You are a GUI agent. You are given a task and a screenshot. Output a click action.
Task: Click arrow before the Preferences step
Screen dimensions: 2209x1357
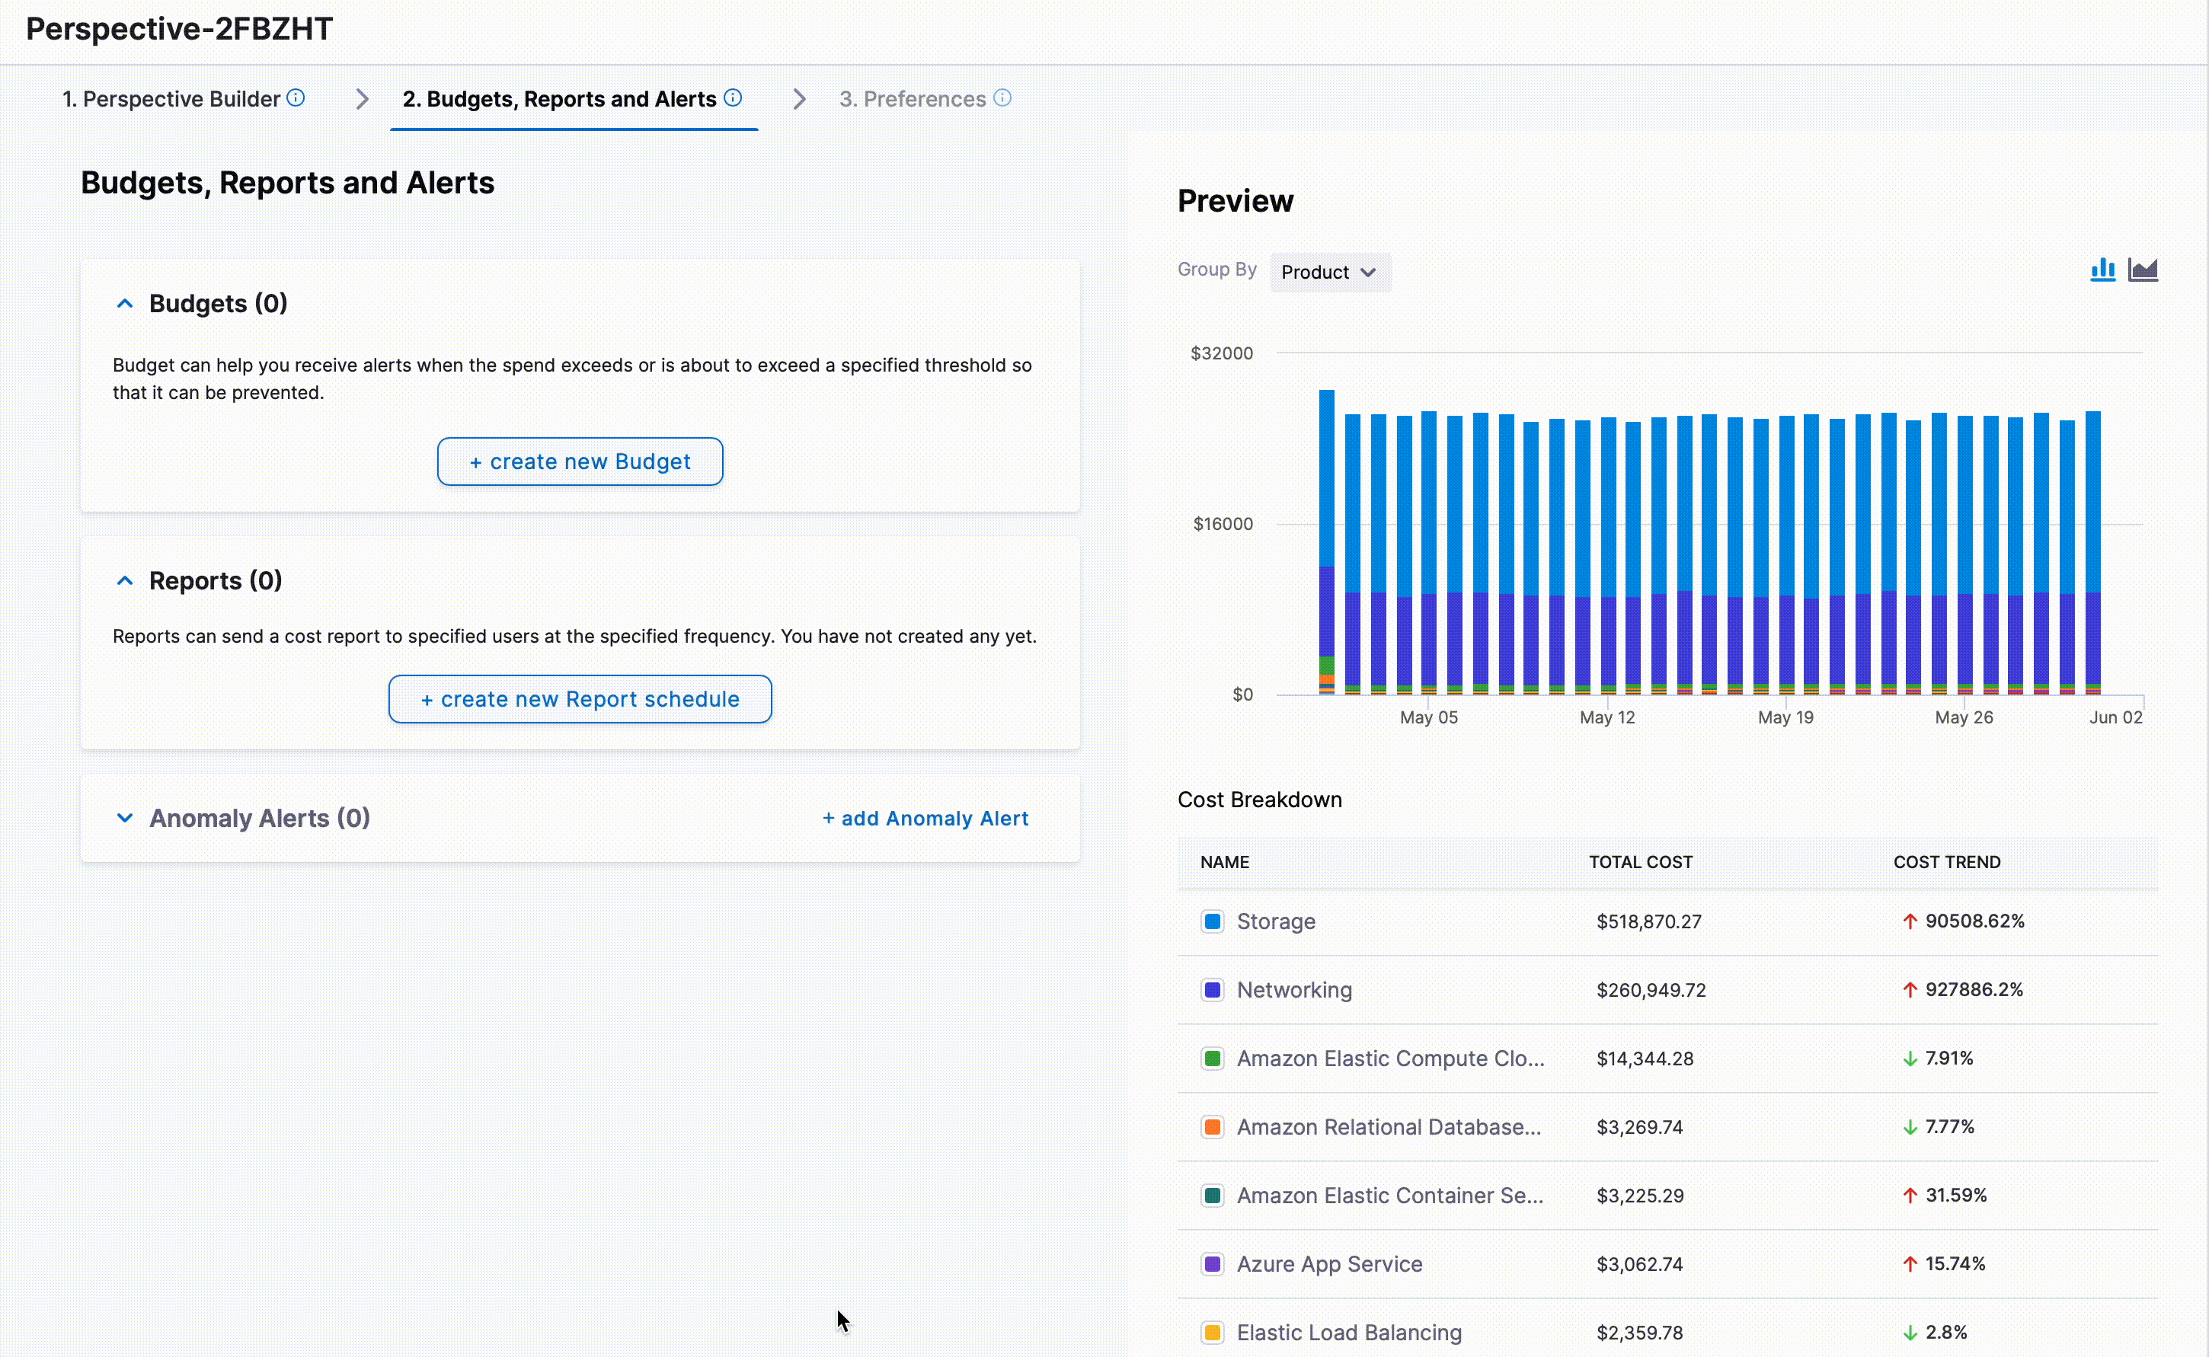pos(799,99)
